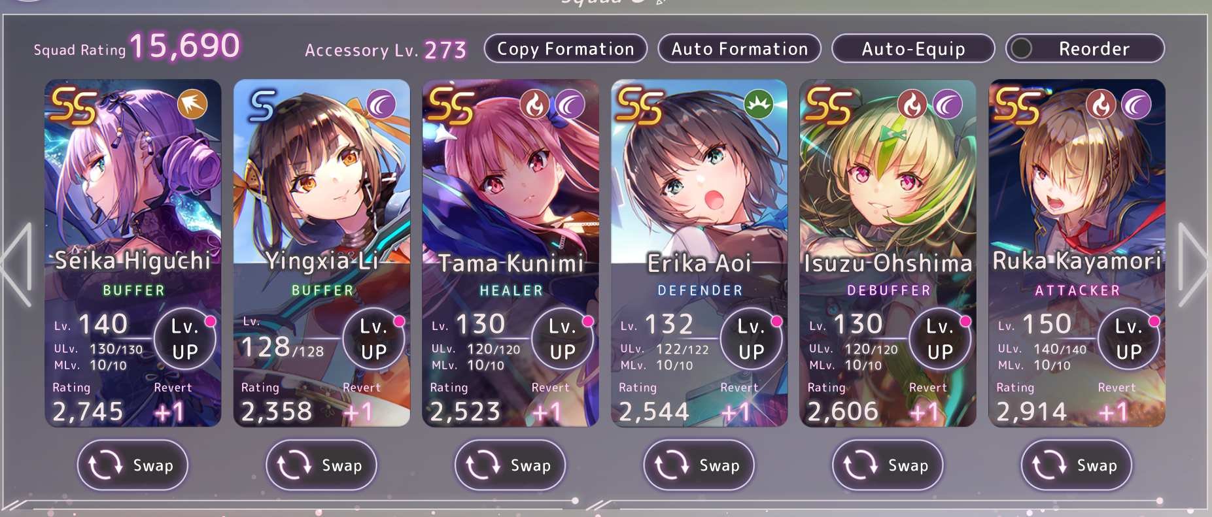Go to the previous squad with left arrow
Image resolution: width=1212 pixels, height=517 pixels.
point(16,265)
